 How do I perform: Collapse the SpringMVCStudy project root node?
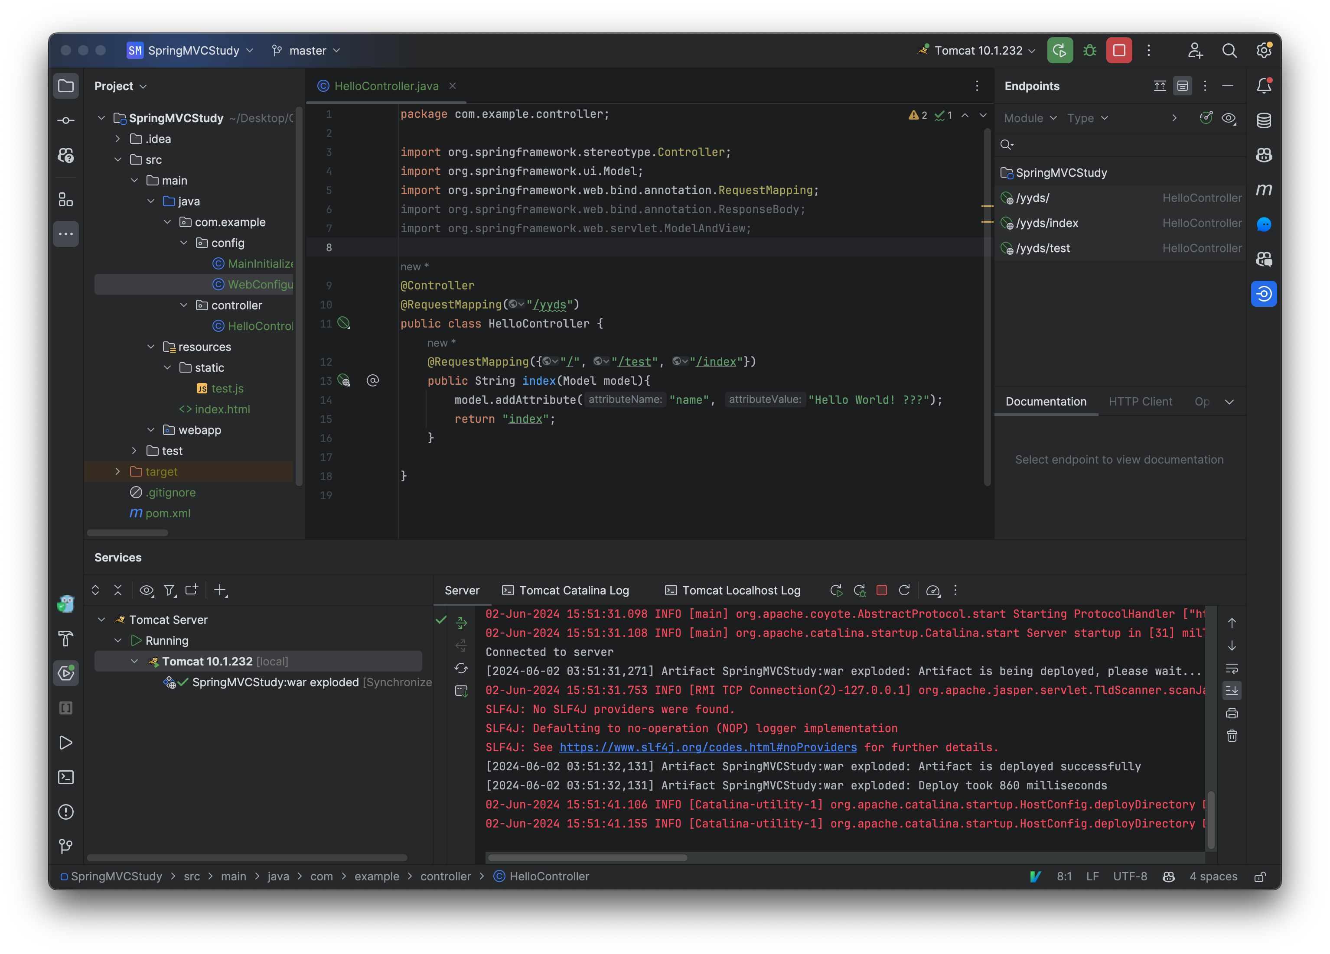click(101, 118)
